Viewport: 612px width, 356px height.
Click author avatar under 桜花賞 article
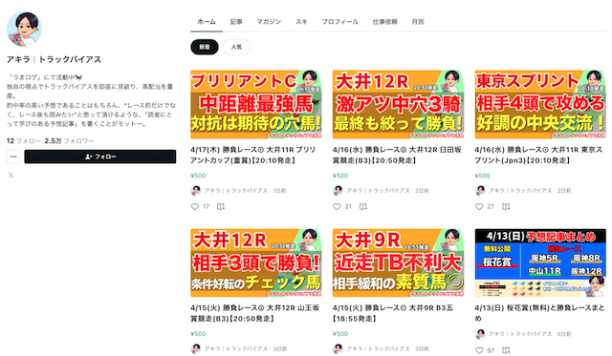[x=480, y=334]
